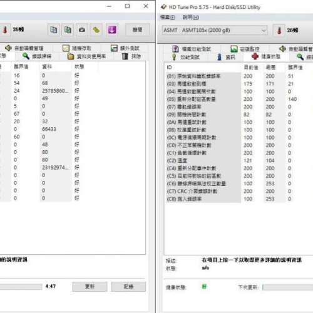Open 檔案(F) menu in HD Tune Pro
The width and height of the screenshot is (313, 313).
(168, 18)
